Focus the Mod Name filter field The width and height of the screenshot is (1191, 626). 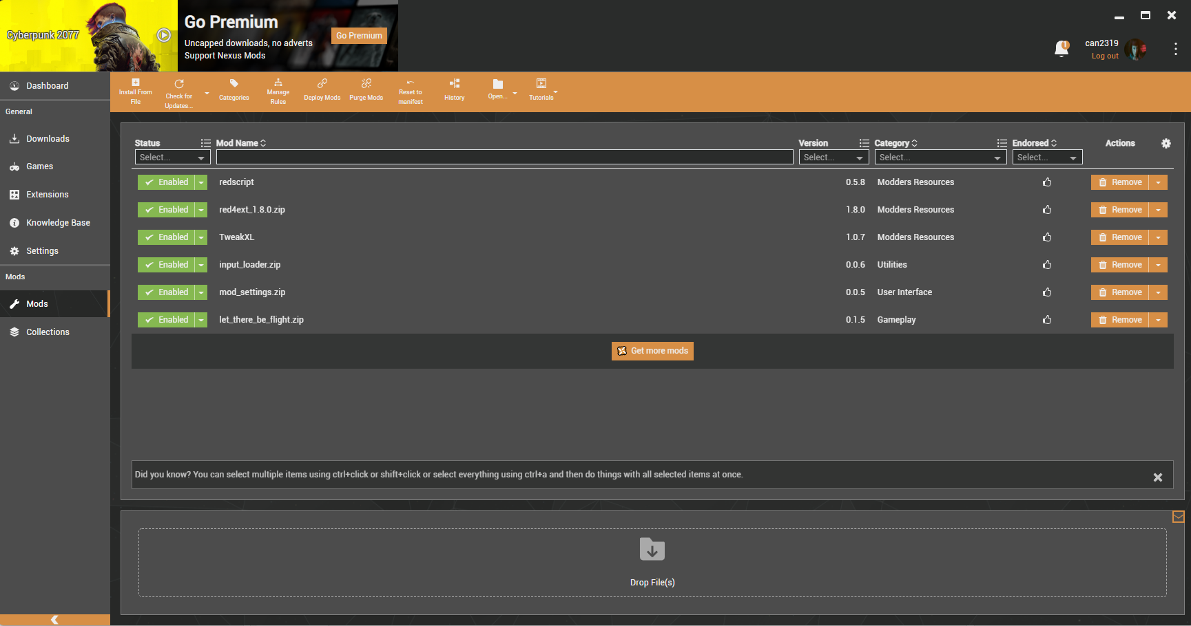[x=504, y=158]
